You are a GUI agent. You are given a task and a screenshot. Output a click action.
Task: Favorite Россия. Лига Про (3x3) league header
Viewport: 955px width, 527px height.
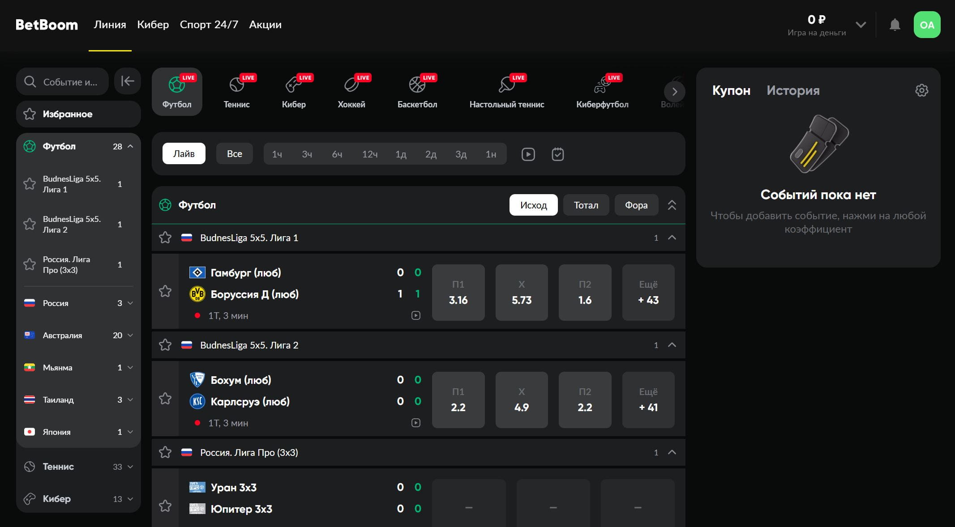click(165, 452)
